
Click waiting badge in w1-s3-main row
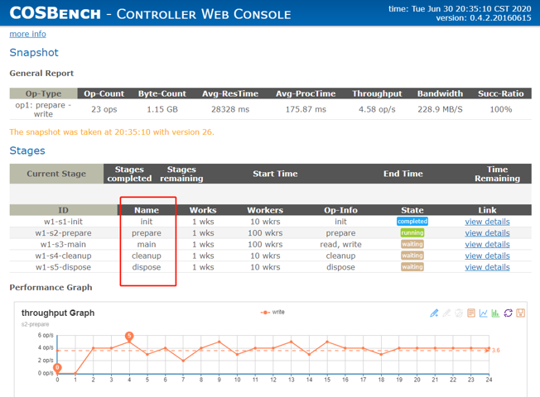pos(412,244)
